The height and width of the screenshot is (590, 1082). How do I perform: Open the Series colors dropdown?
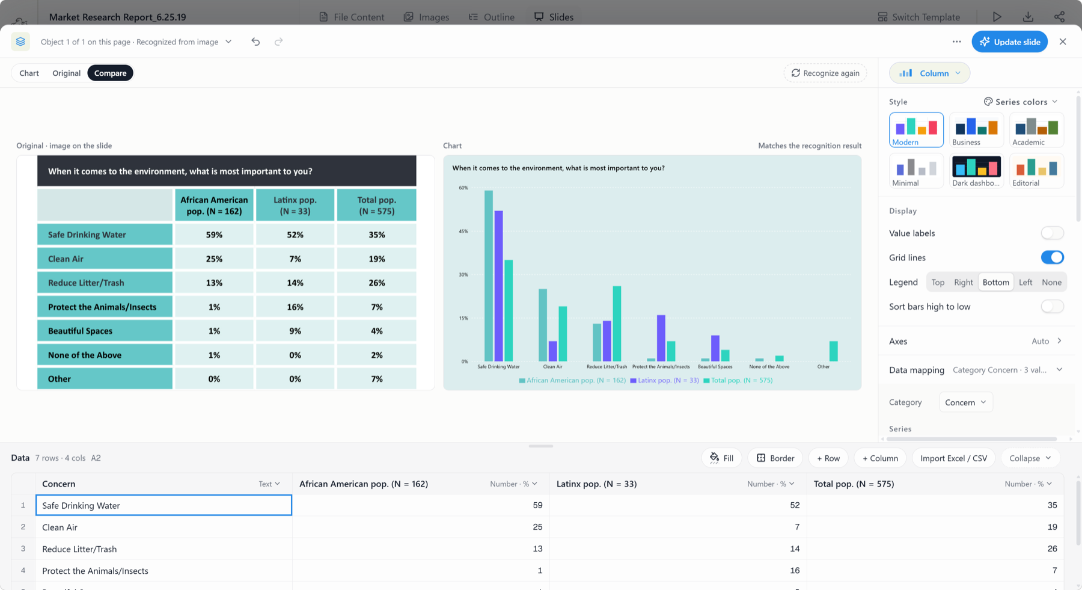click(x=1021, y=102)
